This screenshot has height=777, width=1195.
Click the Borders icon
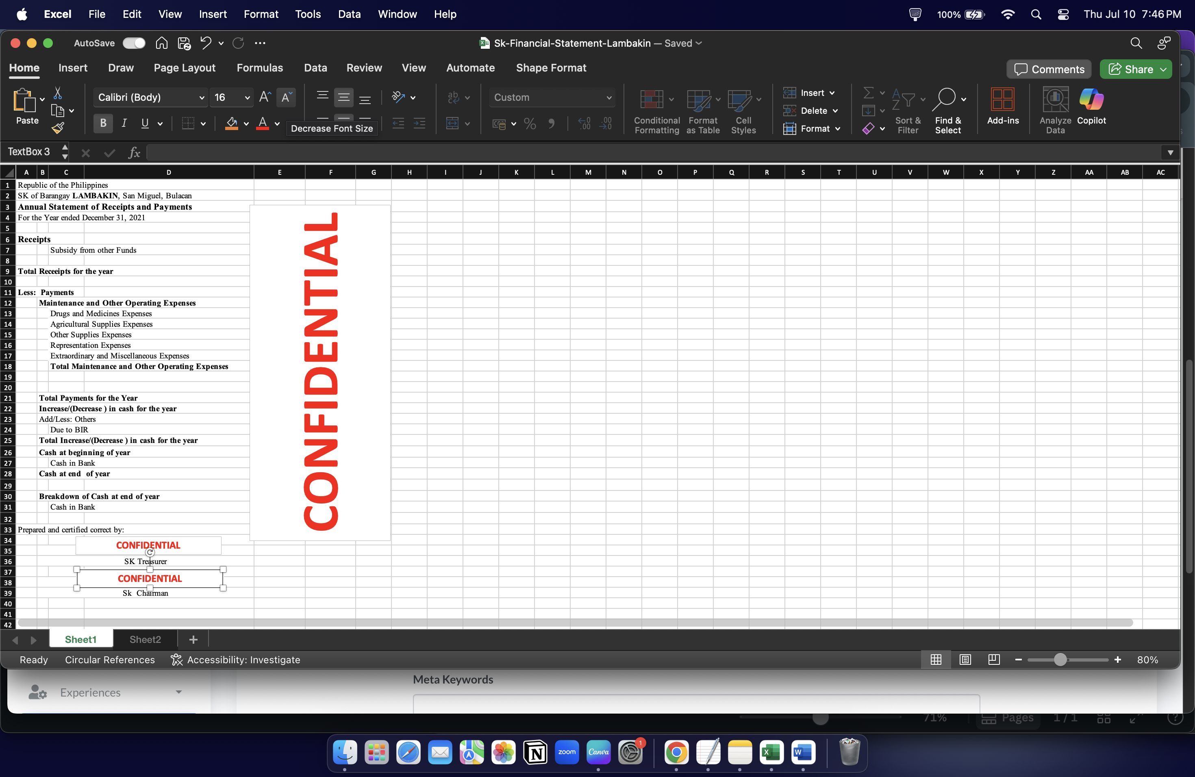188,123
